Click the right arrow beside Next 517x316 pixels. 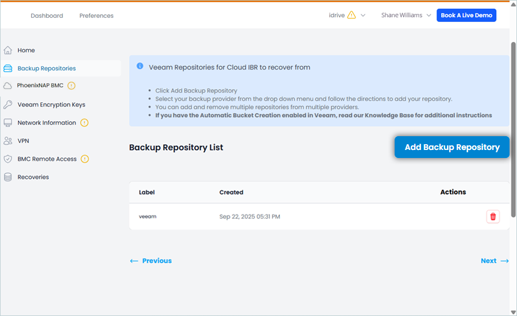click(505, 261)
